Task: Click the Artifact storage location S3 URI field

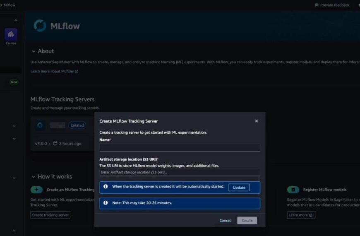Action: (x=180, y=172)
